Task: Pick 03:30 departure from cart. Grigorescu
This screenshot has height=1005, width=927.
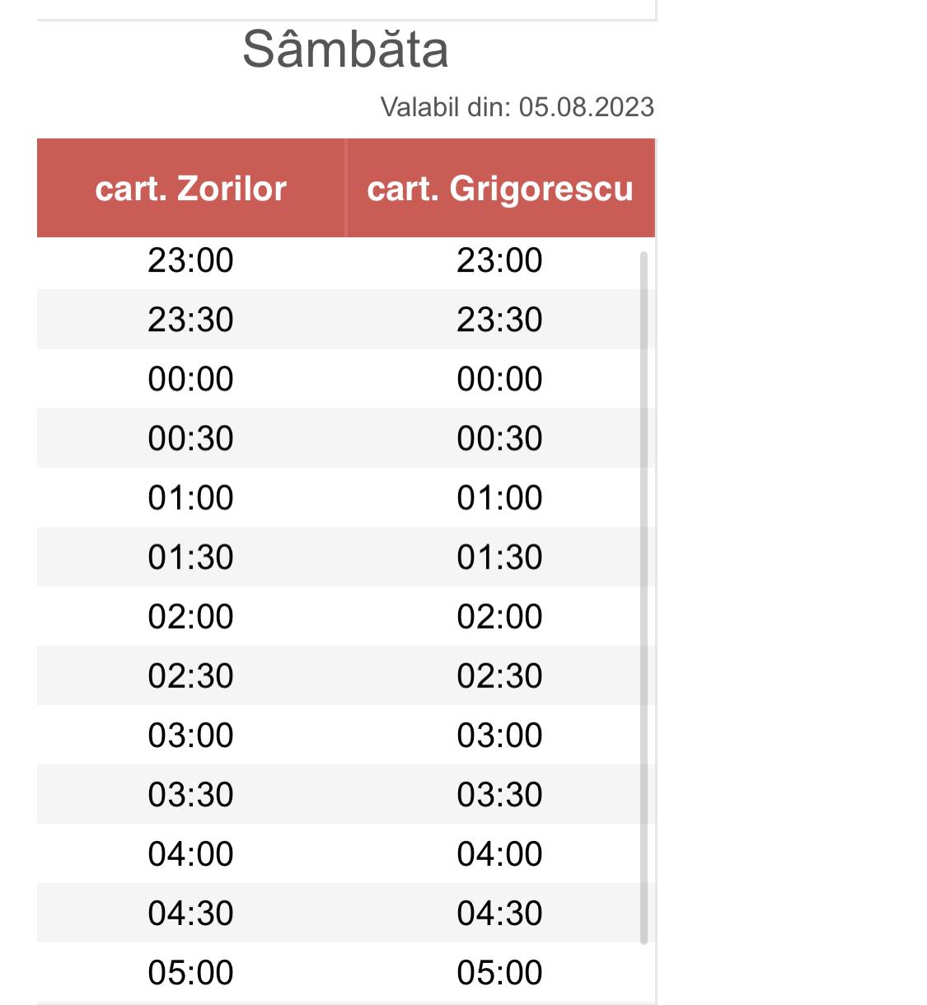Action: click(x=499, y=794)
